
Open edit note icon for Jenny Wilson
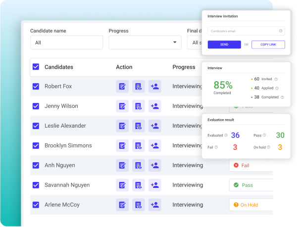pos(122,106)
